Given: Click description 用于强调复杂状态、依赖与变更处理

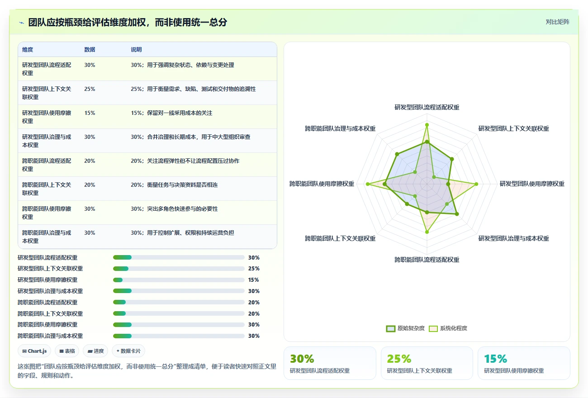Looking at the screenshot, I should click(190, 65).
